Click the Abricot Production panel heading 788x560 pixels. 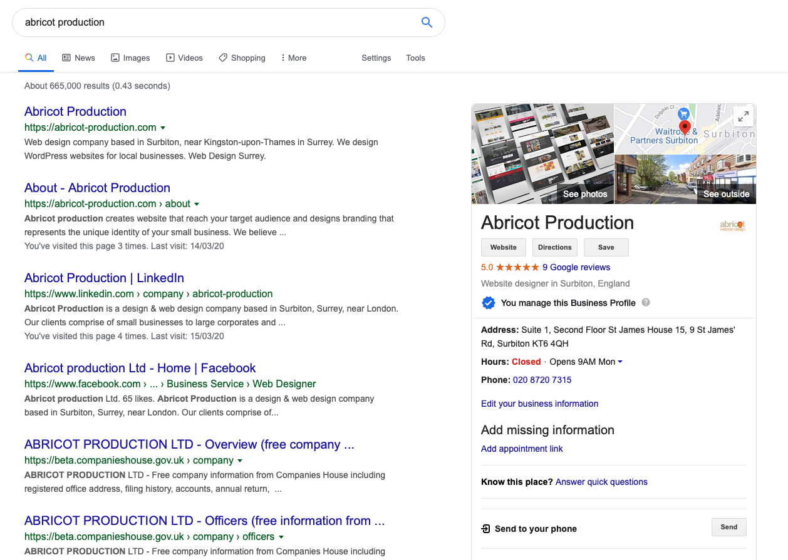[x=557, y=223]
